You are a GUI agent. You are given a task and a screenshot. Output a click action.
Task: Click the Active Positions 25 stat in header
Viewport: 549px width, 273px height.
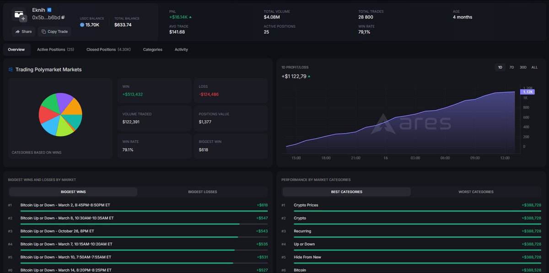(280, 29)
